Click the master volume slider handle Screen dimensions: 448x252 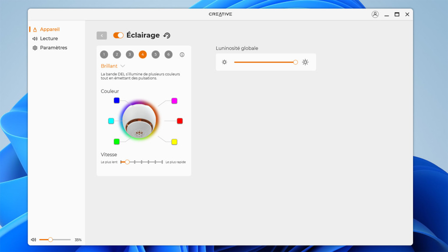coord(50,240)
